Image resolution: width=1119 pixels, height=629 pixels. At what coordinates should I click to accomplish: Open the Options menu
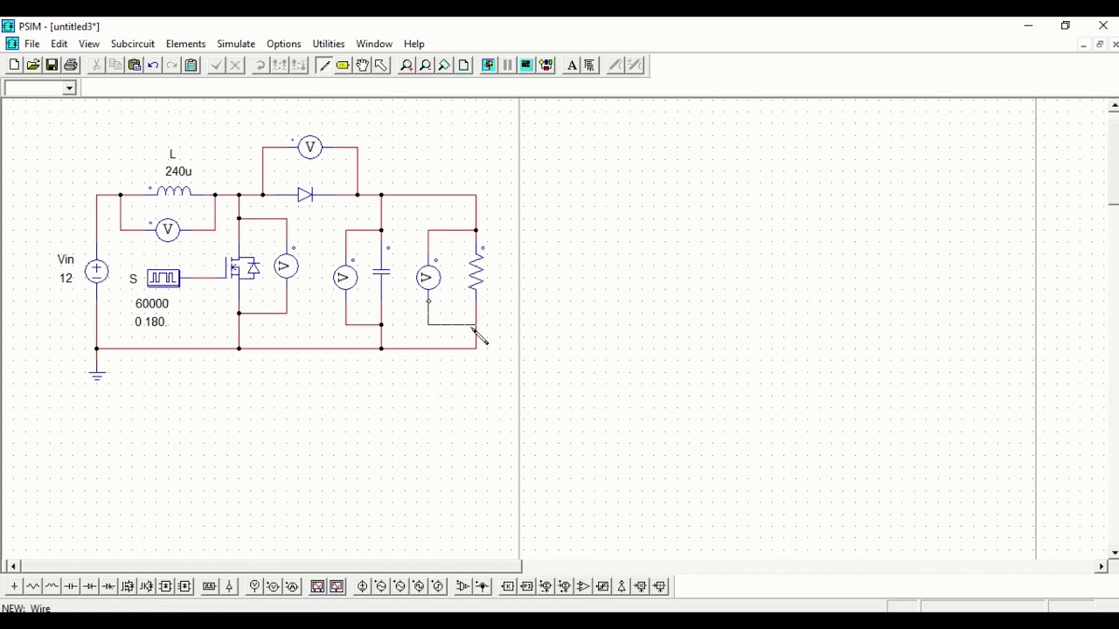pos(284,44)
